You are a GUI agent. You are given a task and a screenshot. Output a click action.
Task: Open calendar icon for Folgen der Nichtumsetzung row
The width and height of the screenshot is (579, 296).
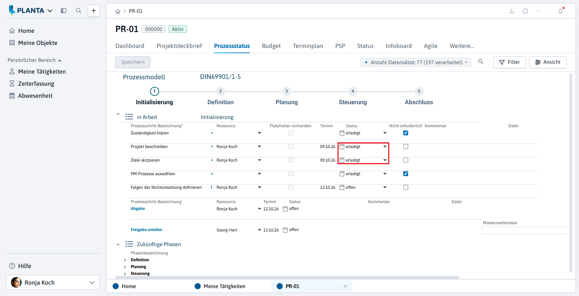coord(342,187)
